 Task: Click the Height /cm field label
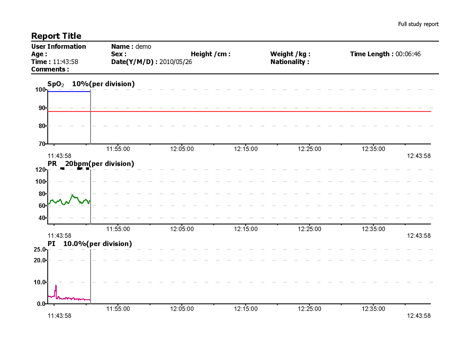[210, 54]
